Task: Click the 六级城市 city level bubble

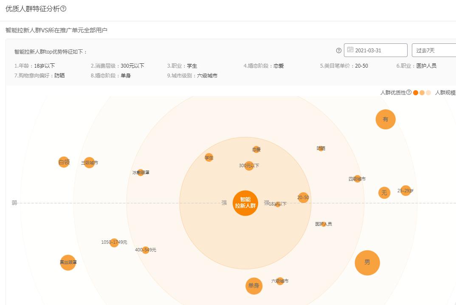Action: point(280,280)
